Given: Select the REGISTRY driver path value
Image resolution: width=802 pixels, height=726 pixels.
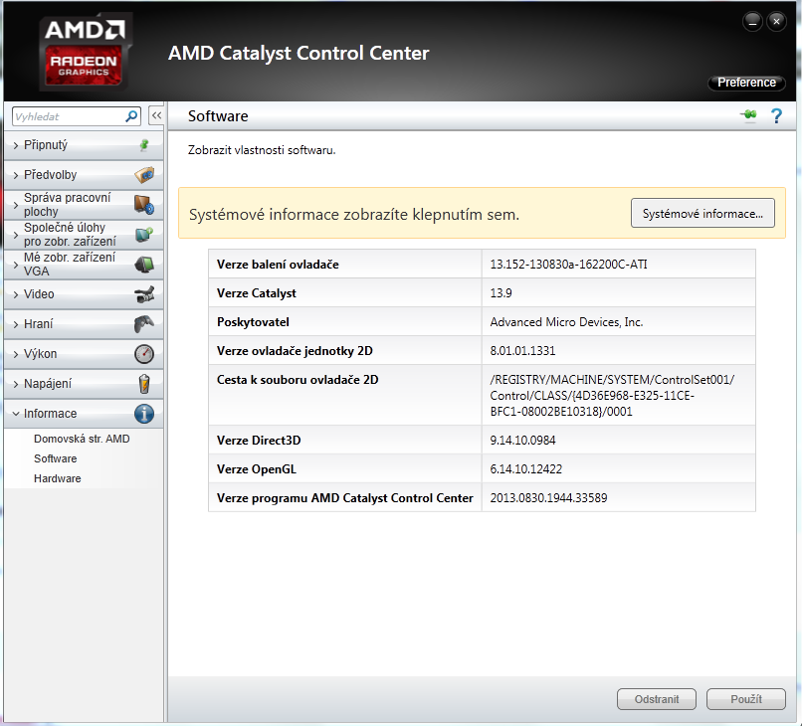Looking at the screenshot, I should 612,395.
